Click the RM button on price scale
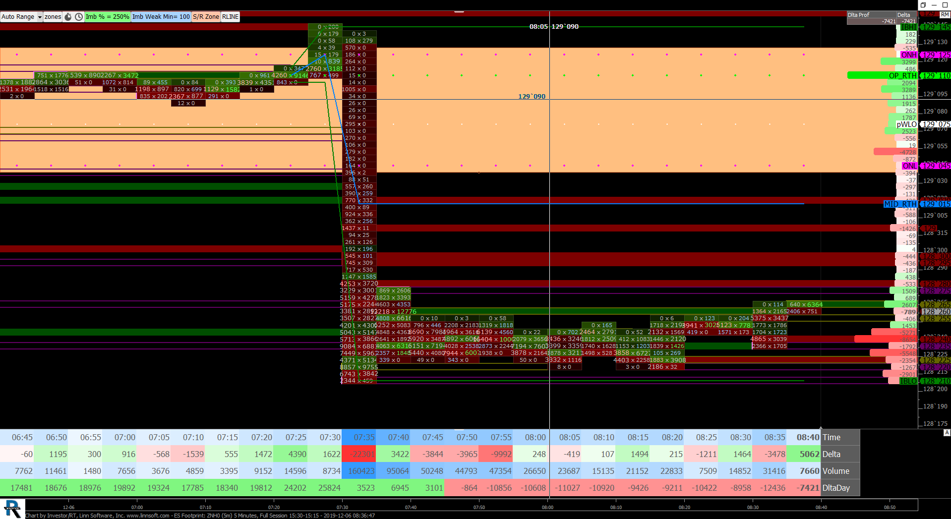Viewport: 951px width, 519px height. click(x=945, y=15)
